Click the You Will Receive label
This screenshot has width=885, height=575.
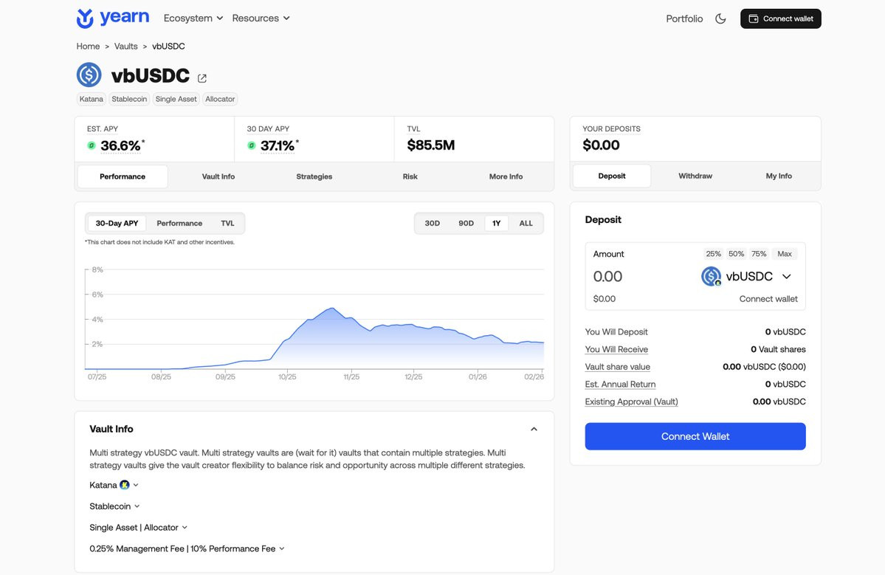coord(616,349)
